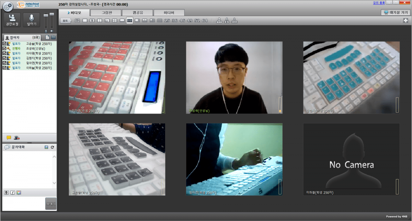Uncheck the checkbox for 고은솔

[x=4, y=44]
